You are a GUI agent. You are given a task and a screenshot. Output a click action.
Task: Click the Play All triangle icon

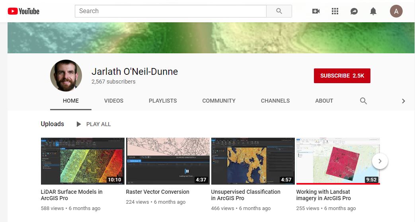79,124
